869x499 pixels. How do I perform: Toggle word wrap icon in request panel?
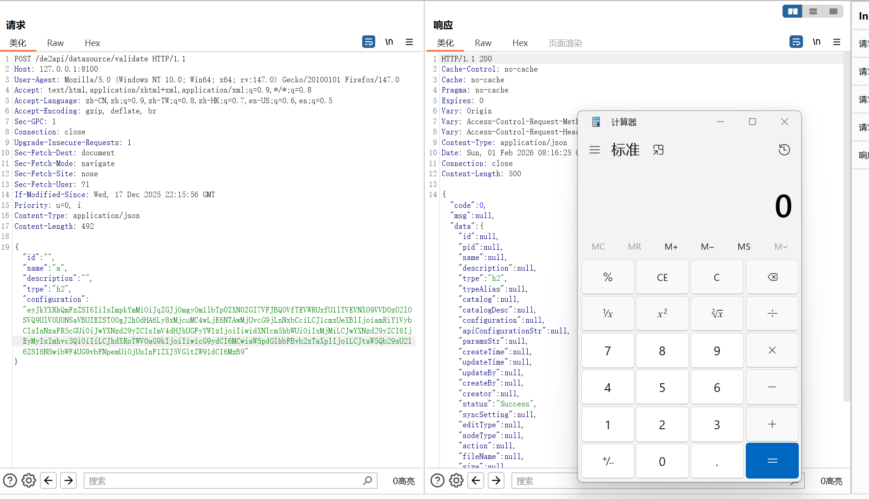tap(368, 42)
